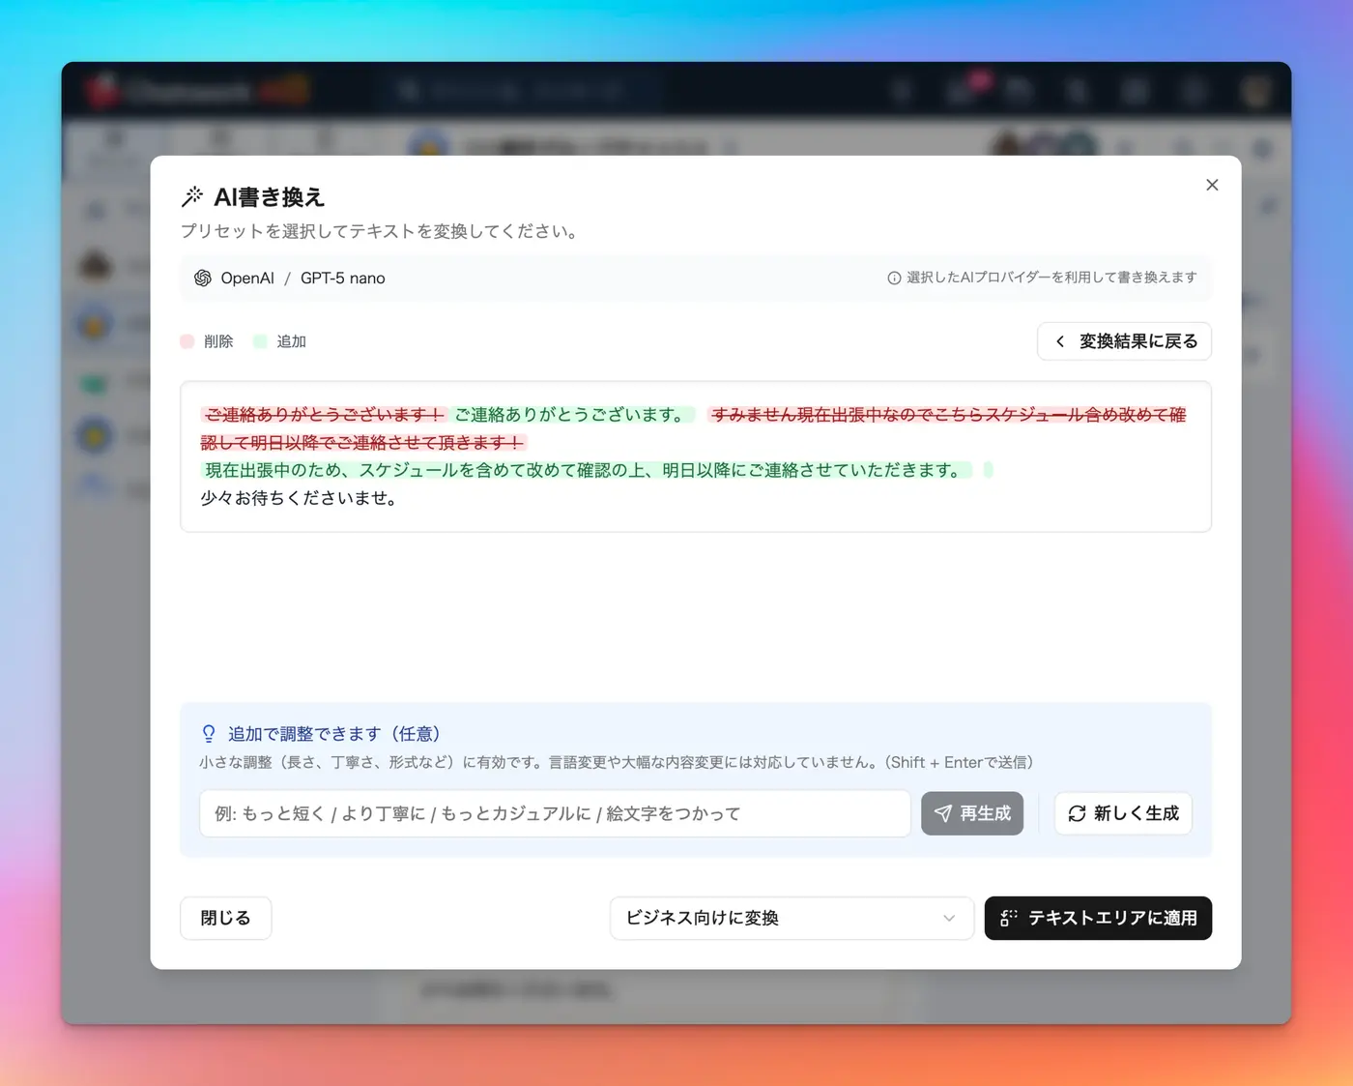
Task: Open the ビジネス向けに変換 preset dropdown
Action: 792,918
